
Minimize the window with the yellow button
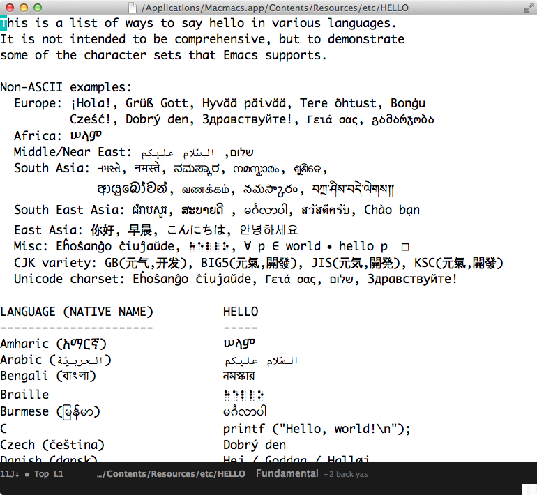pyautogui.click(x=23, y=8)
